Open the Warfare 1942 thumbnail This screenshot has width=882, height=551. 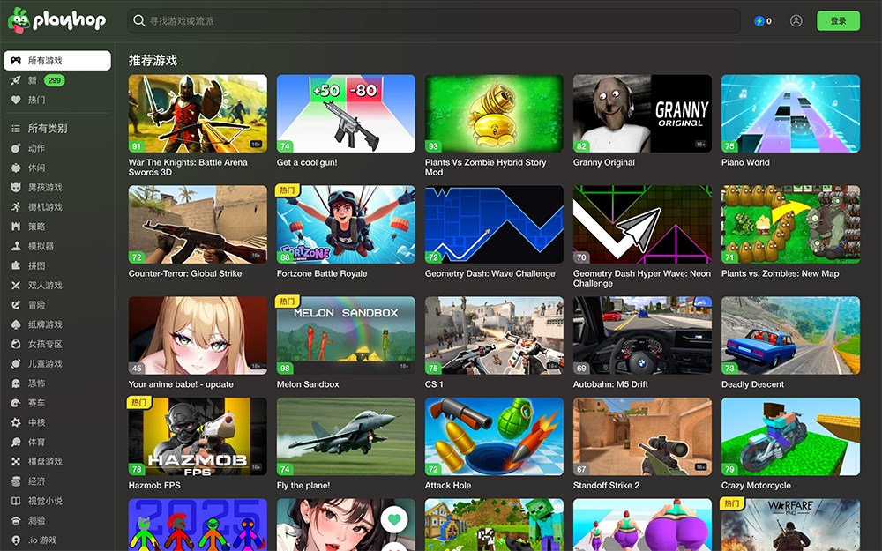coord(790,525)
